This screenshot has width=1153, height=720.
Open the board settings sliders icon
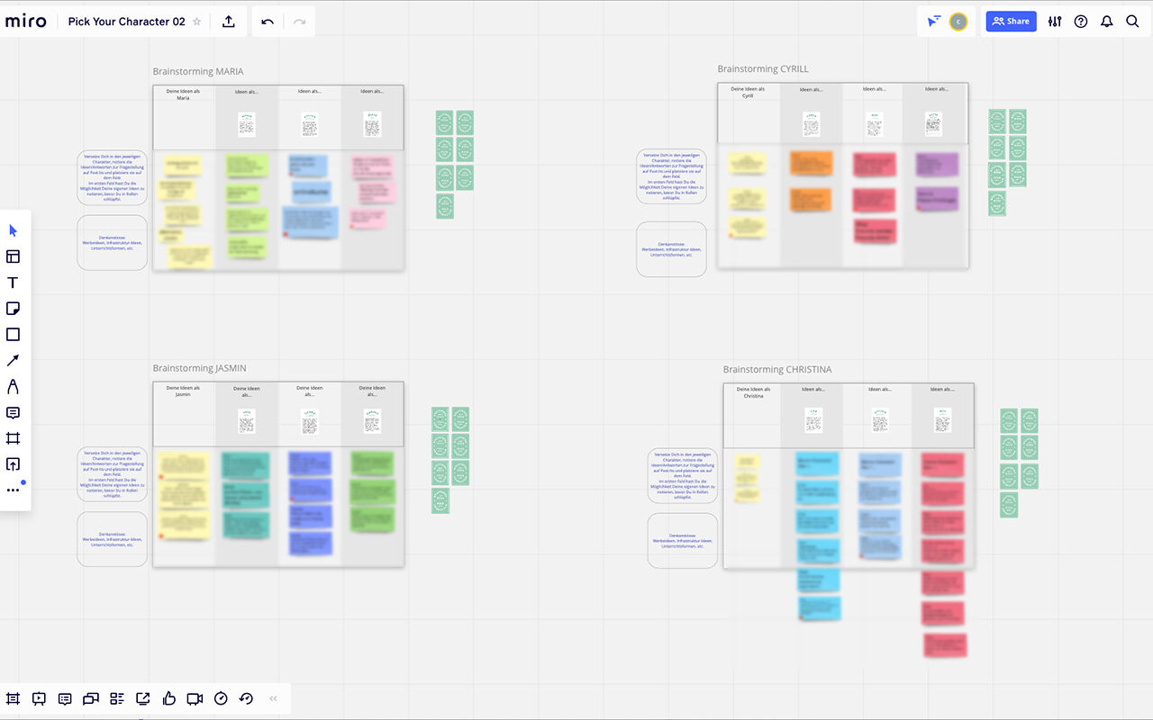(x=1056, y=22)
